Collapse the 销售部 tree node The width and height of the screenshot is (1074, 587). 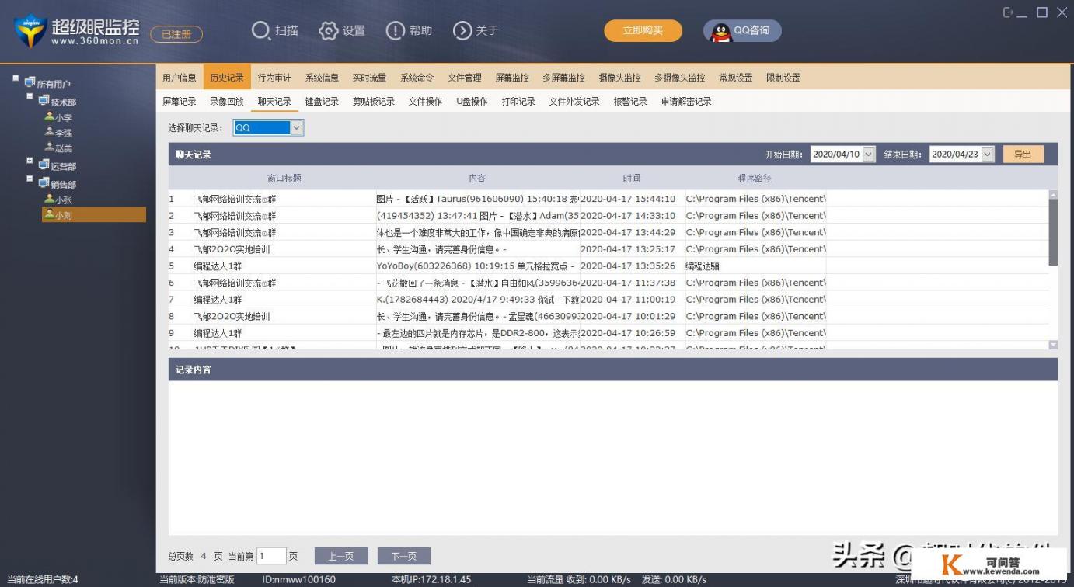(30, 180)
